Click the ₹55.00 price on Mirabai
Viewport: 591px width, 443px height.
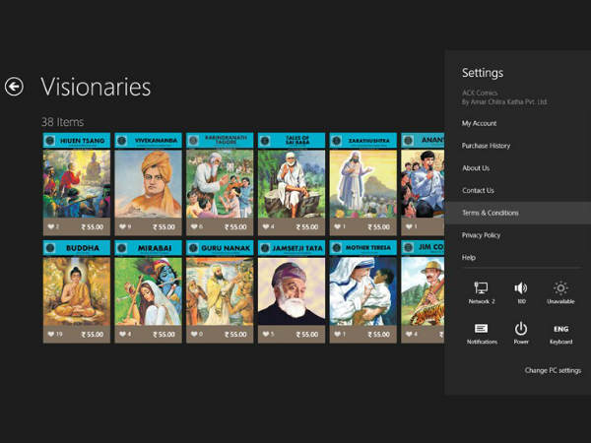click(x=164, y=334)
